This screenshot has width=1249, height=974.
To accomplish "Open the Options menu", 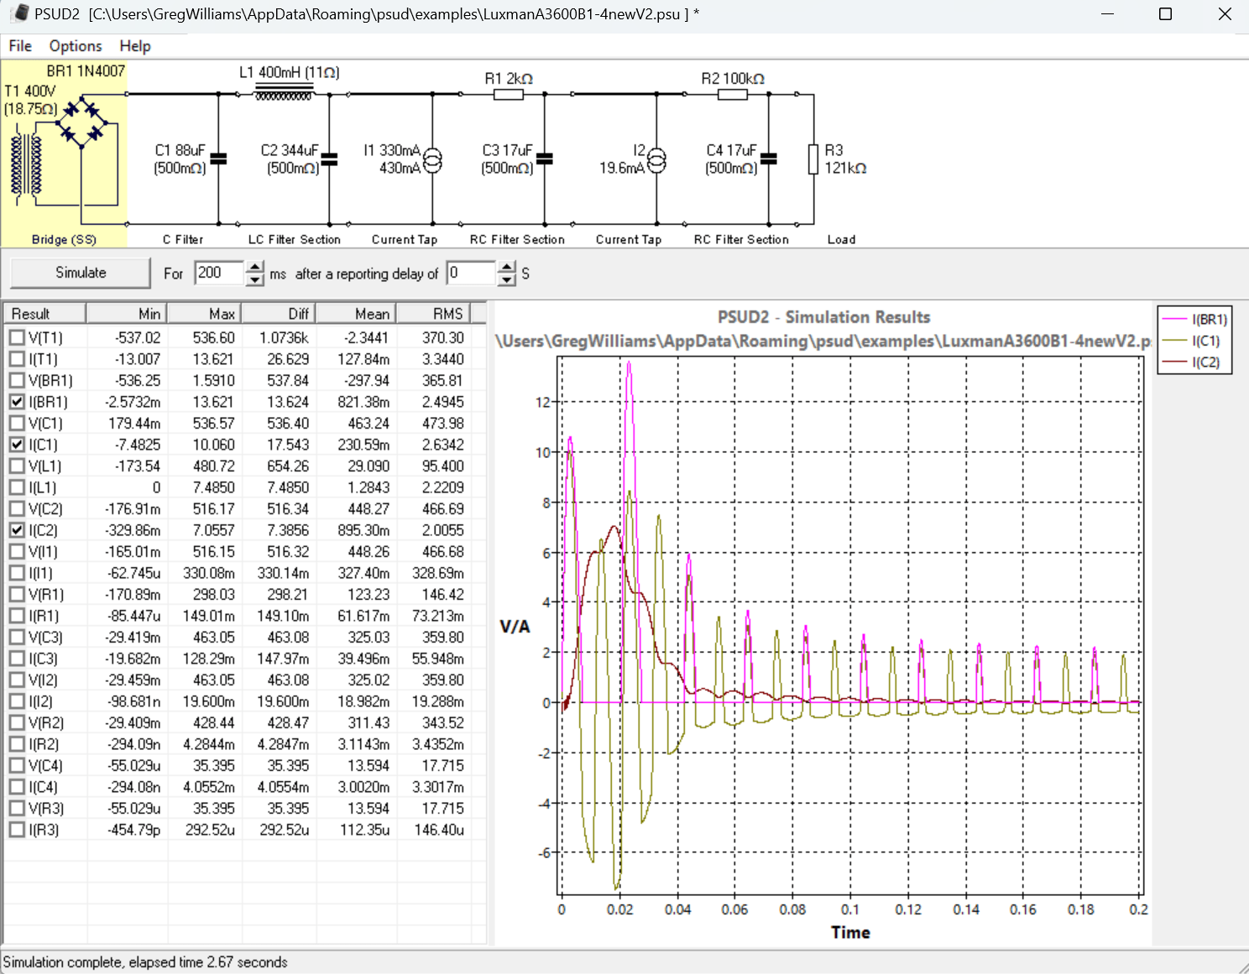I will click(76, 46).
